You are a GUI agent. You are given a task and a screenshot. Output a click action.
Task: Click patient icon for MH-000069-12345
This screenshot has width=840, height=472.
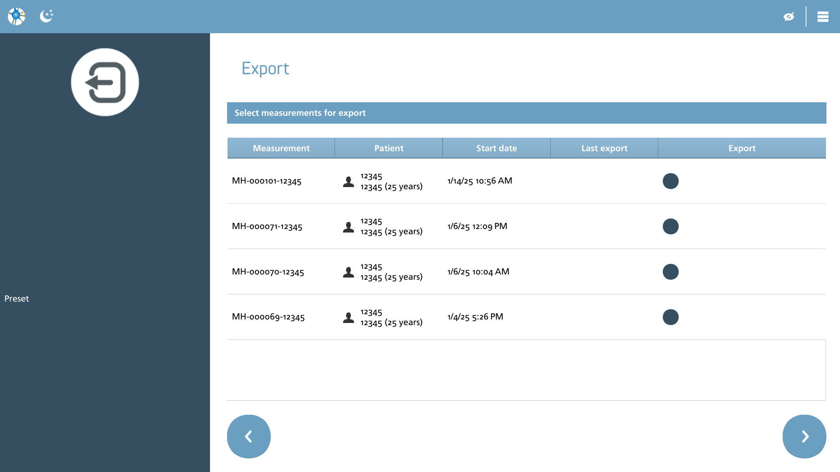(x=349, y=317)
